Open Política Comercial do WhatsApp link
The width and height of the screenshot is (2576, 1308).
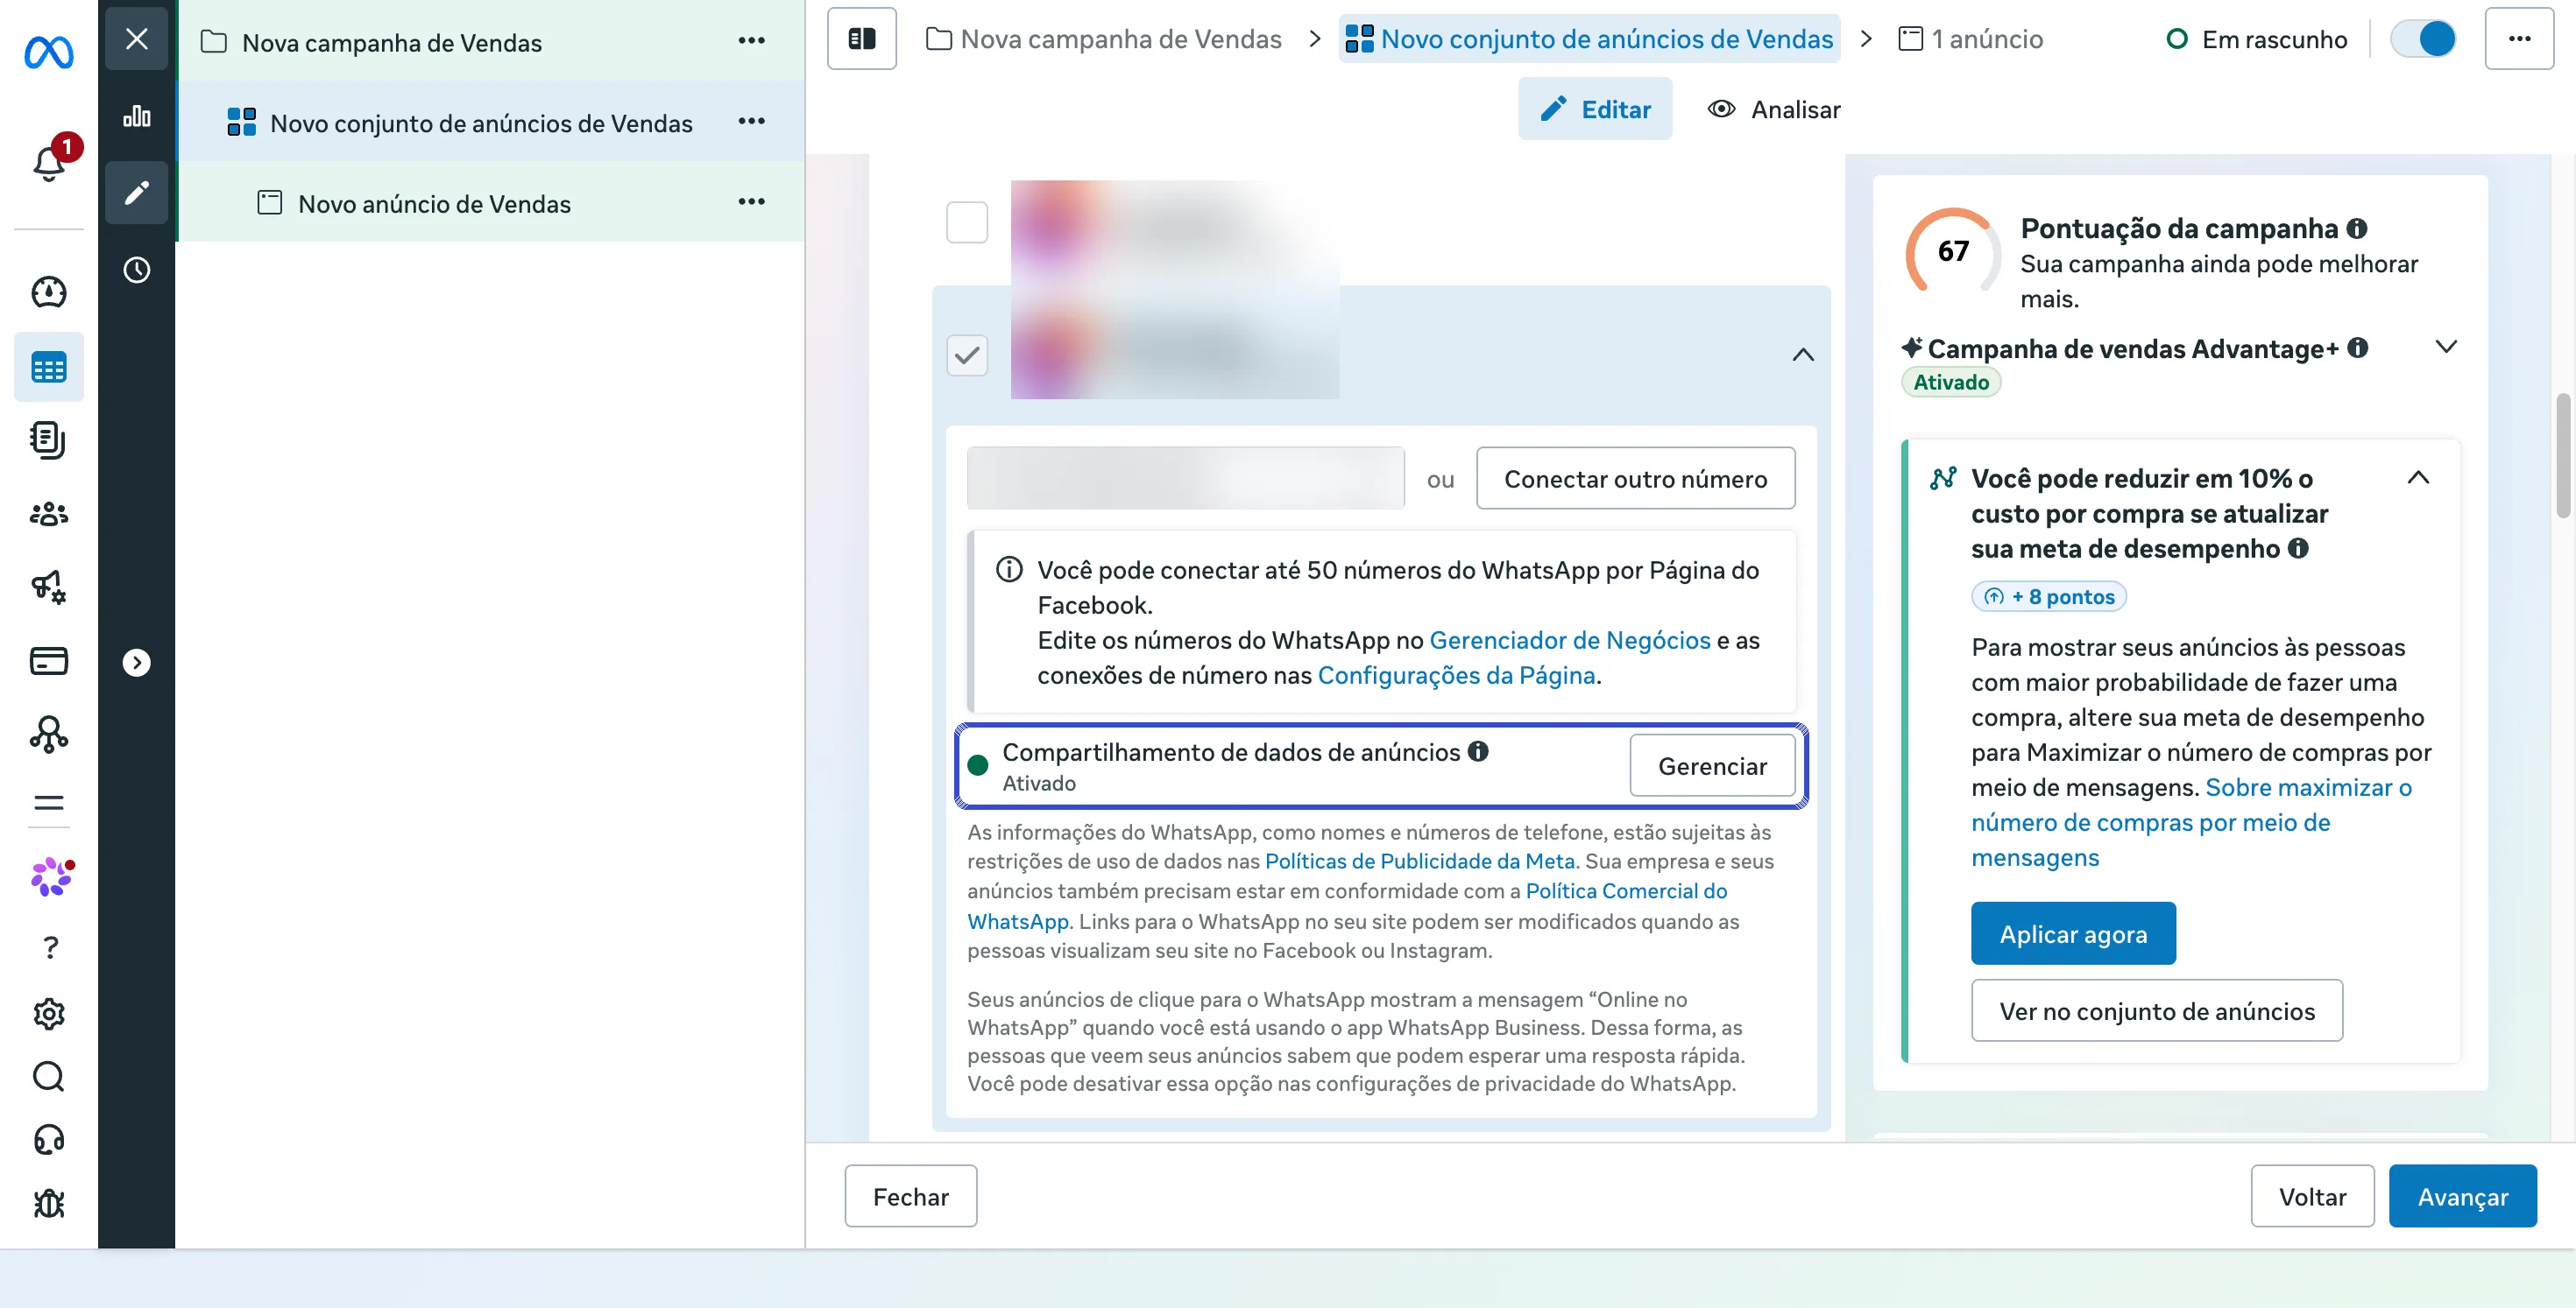pos(1626,891)
